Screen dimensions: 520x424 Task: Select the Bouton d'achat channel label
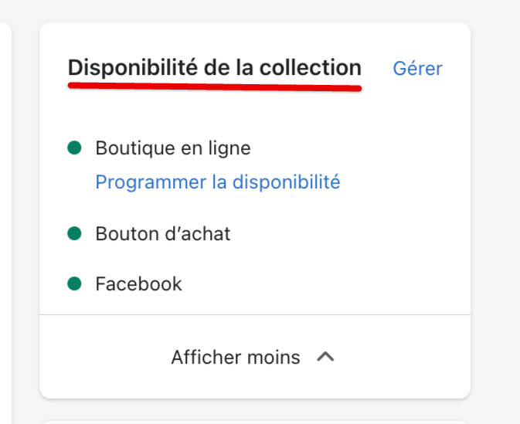(162, 233)
